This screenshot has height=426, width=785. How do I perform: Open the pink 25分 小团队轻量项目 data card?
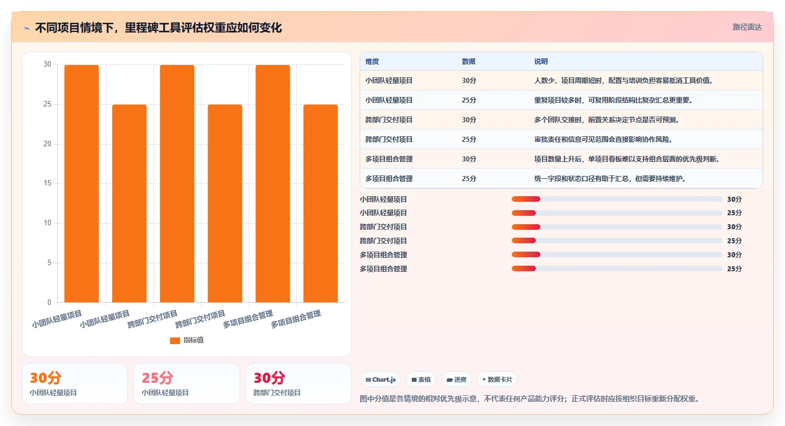pyautogui.click(x=187, y=383)
